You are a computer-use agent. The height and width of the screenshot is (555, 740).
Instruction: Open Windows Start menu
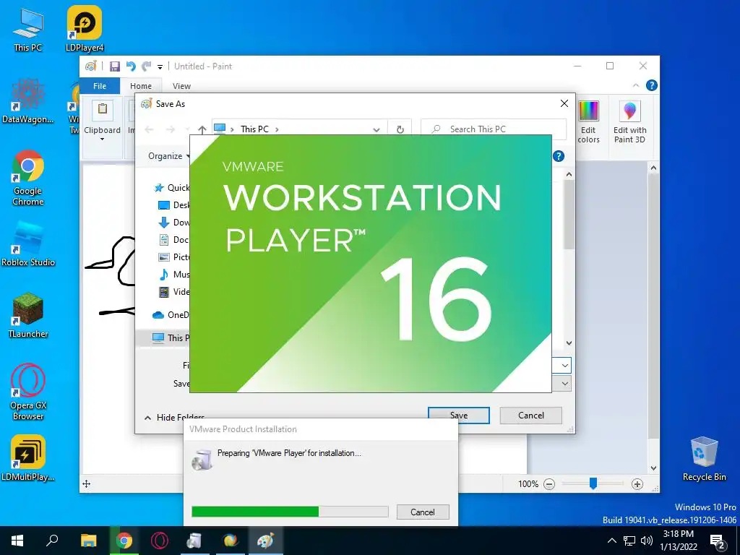point(17,541)
